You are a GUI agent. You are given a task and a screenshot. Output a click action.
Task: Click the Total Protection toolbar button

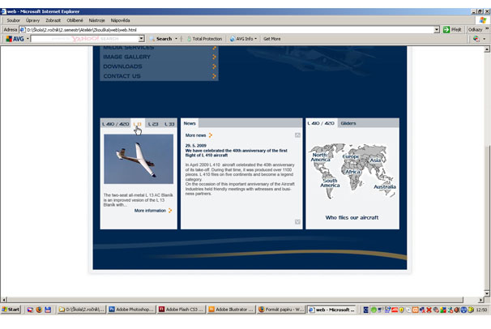206,39
